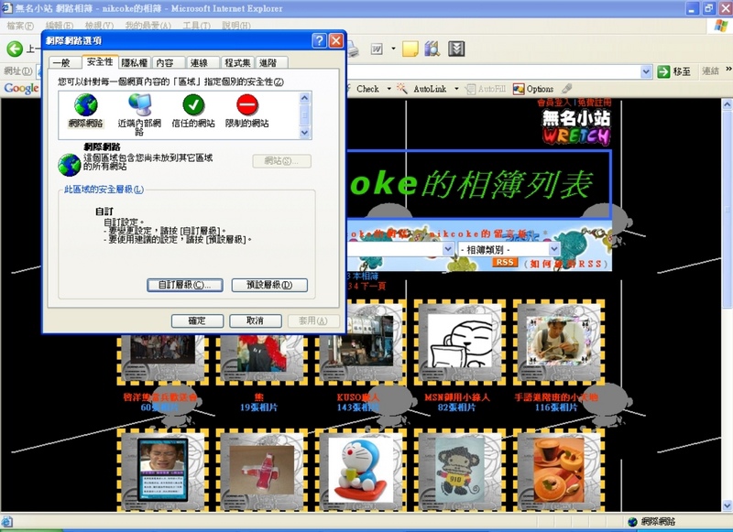Click the Research books icon in toolbar
Viewport: 733px width, 532px height.
pos(432,49)
